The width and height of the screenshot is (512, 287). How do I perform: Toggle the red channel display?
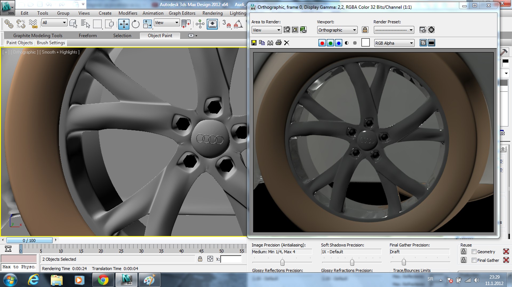pyautogui.click(x=322, y=43)
